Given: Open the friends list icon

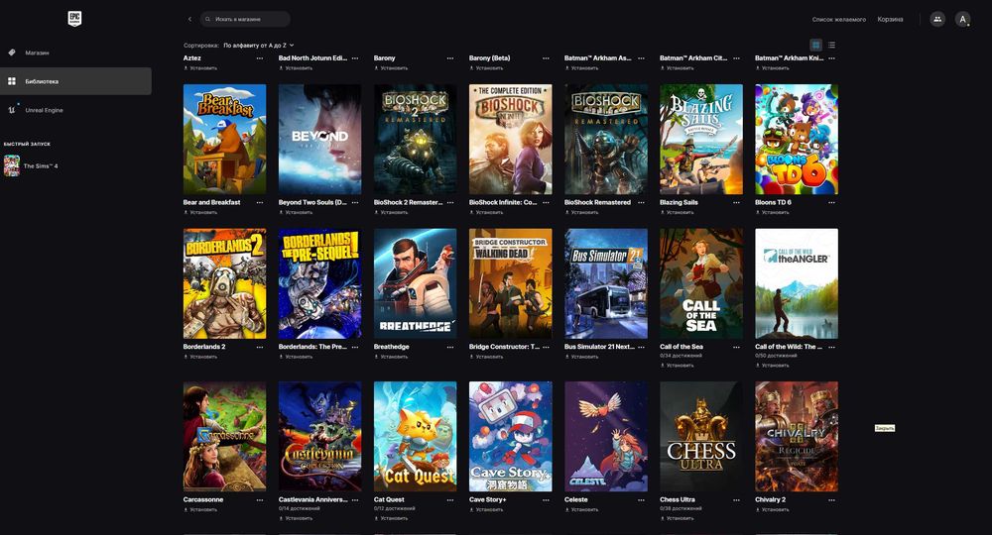Looking at the screenshot, I should (x=937, y=19).
